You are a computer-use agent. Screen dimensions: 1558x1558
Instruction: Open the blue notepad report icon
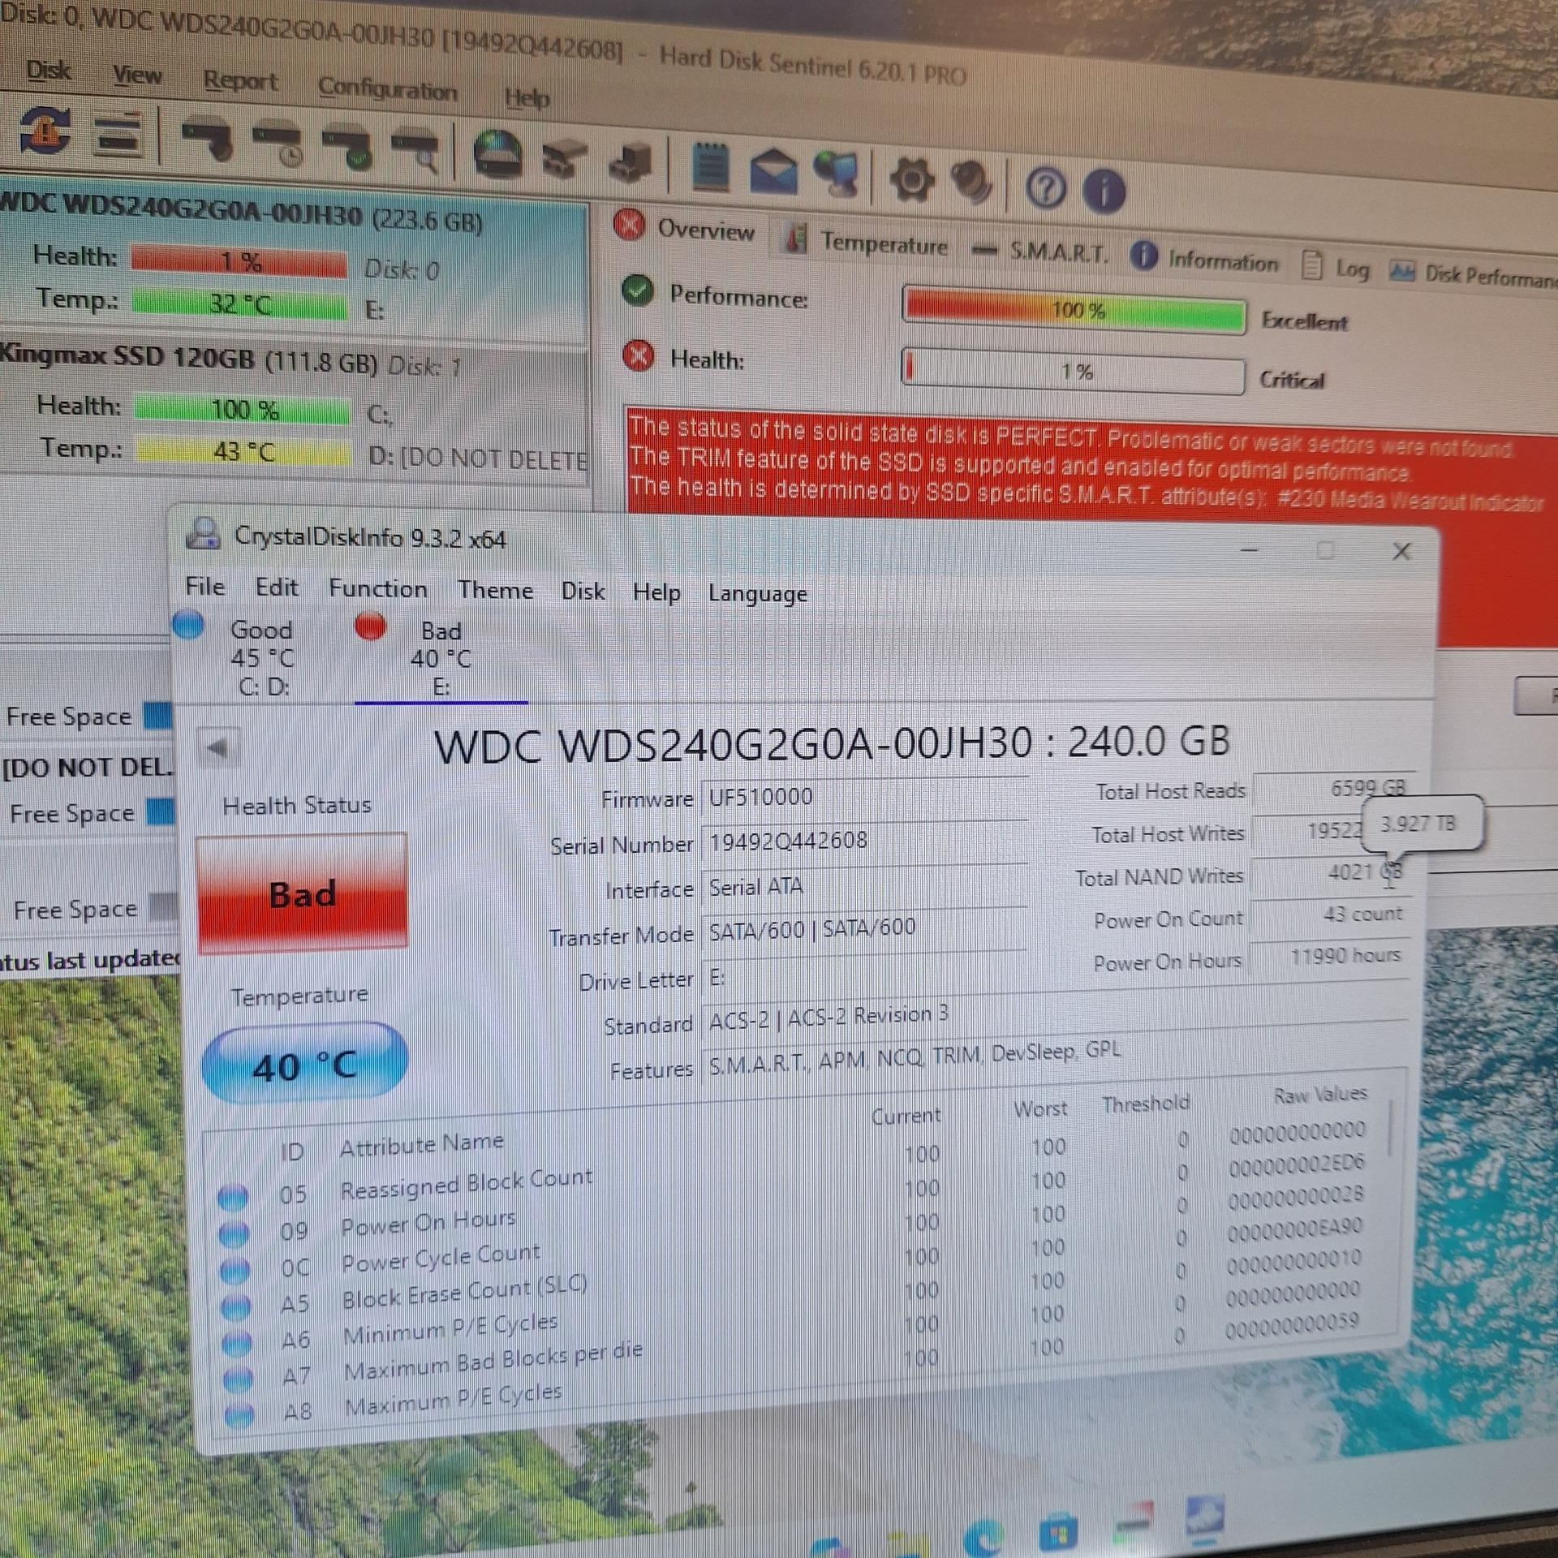tap(710, 168)
